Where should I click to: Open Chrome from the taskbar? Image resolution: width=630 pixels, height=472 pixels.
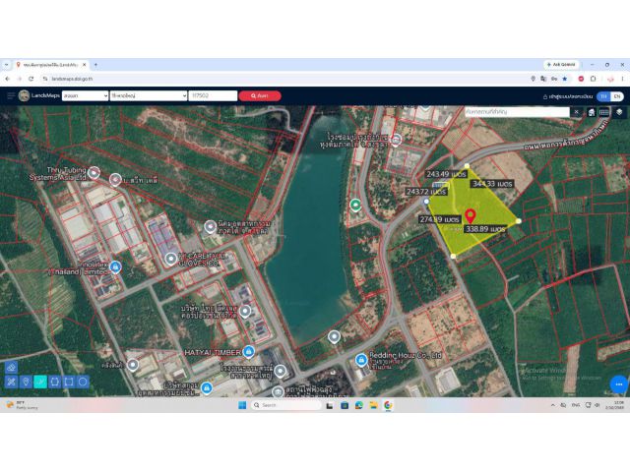(x=388, y=405)
